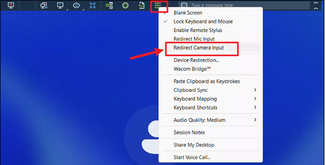Click the chat bubble icon
The image size is (325, 165).
point(184,5)
